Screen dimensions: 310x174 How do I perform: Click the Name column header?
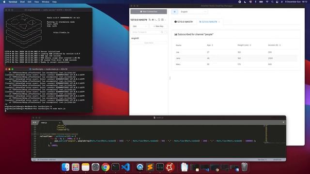point(179,45)
